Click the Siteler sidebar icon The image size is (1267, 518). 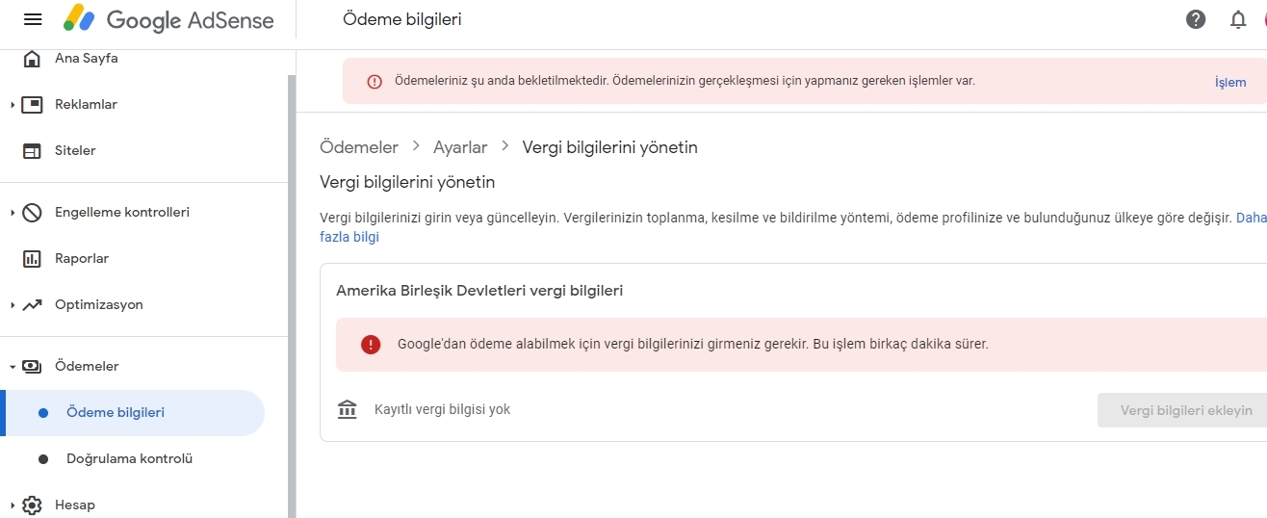click(32, 151)
